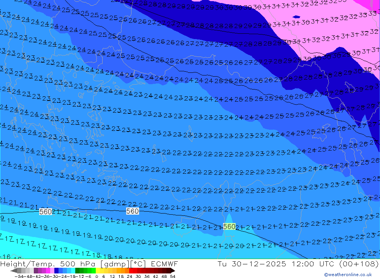The image size is (380, 278).
Task: Click the ECMWF model name in the title
Action: 164,264
